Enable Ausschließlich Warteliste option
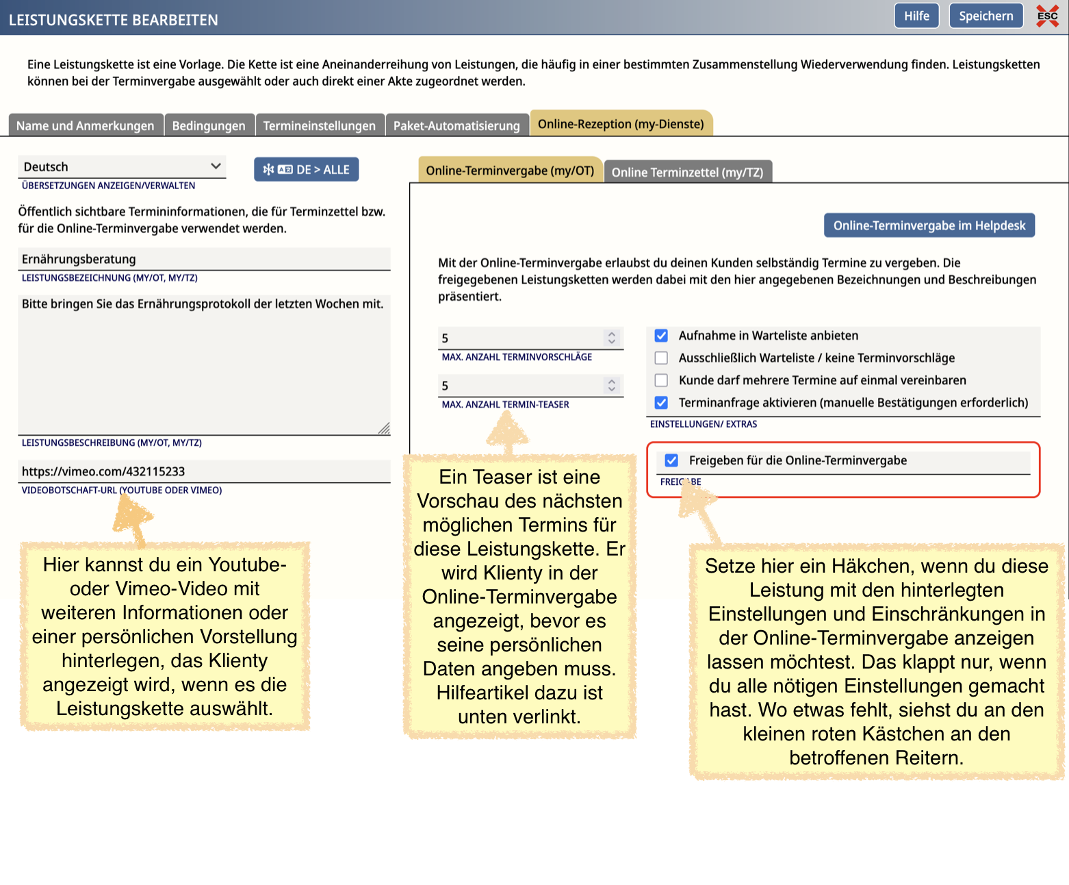This screenshot has width=1069, height=885. click(x=661, y=358)
